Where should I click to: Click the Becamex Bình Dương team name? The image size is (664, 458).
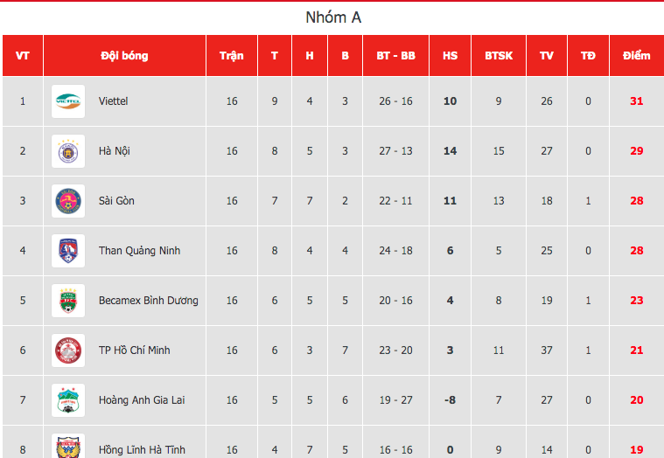coord(148,301)
